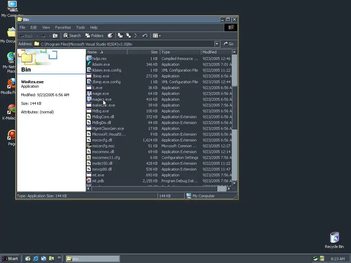351x263 pixels.
Task: Select the mscorcfg.dll file name
Action: click(102, 140)
